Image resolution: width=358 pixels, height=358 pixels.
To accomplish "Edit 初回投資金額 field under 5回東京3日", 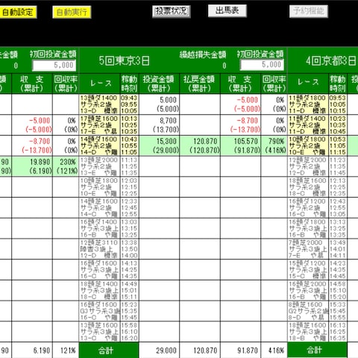I will click(x=262, y=65).
